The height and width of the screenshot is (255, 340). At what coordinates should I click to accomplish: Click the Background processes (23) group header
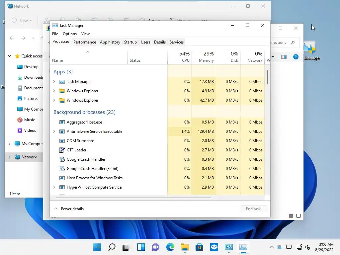[x=84, y=112]
